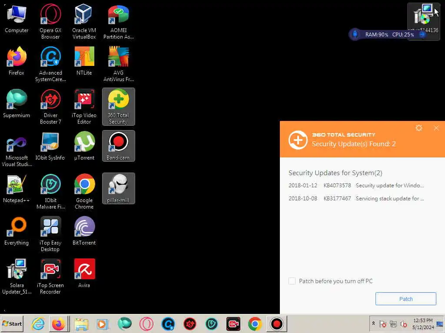Click Microsoft Visual Studio shortcut
The height and width of the screenshot is (333, 445).
[17, 149]
